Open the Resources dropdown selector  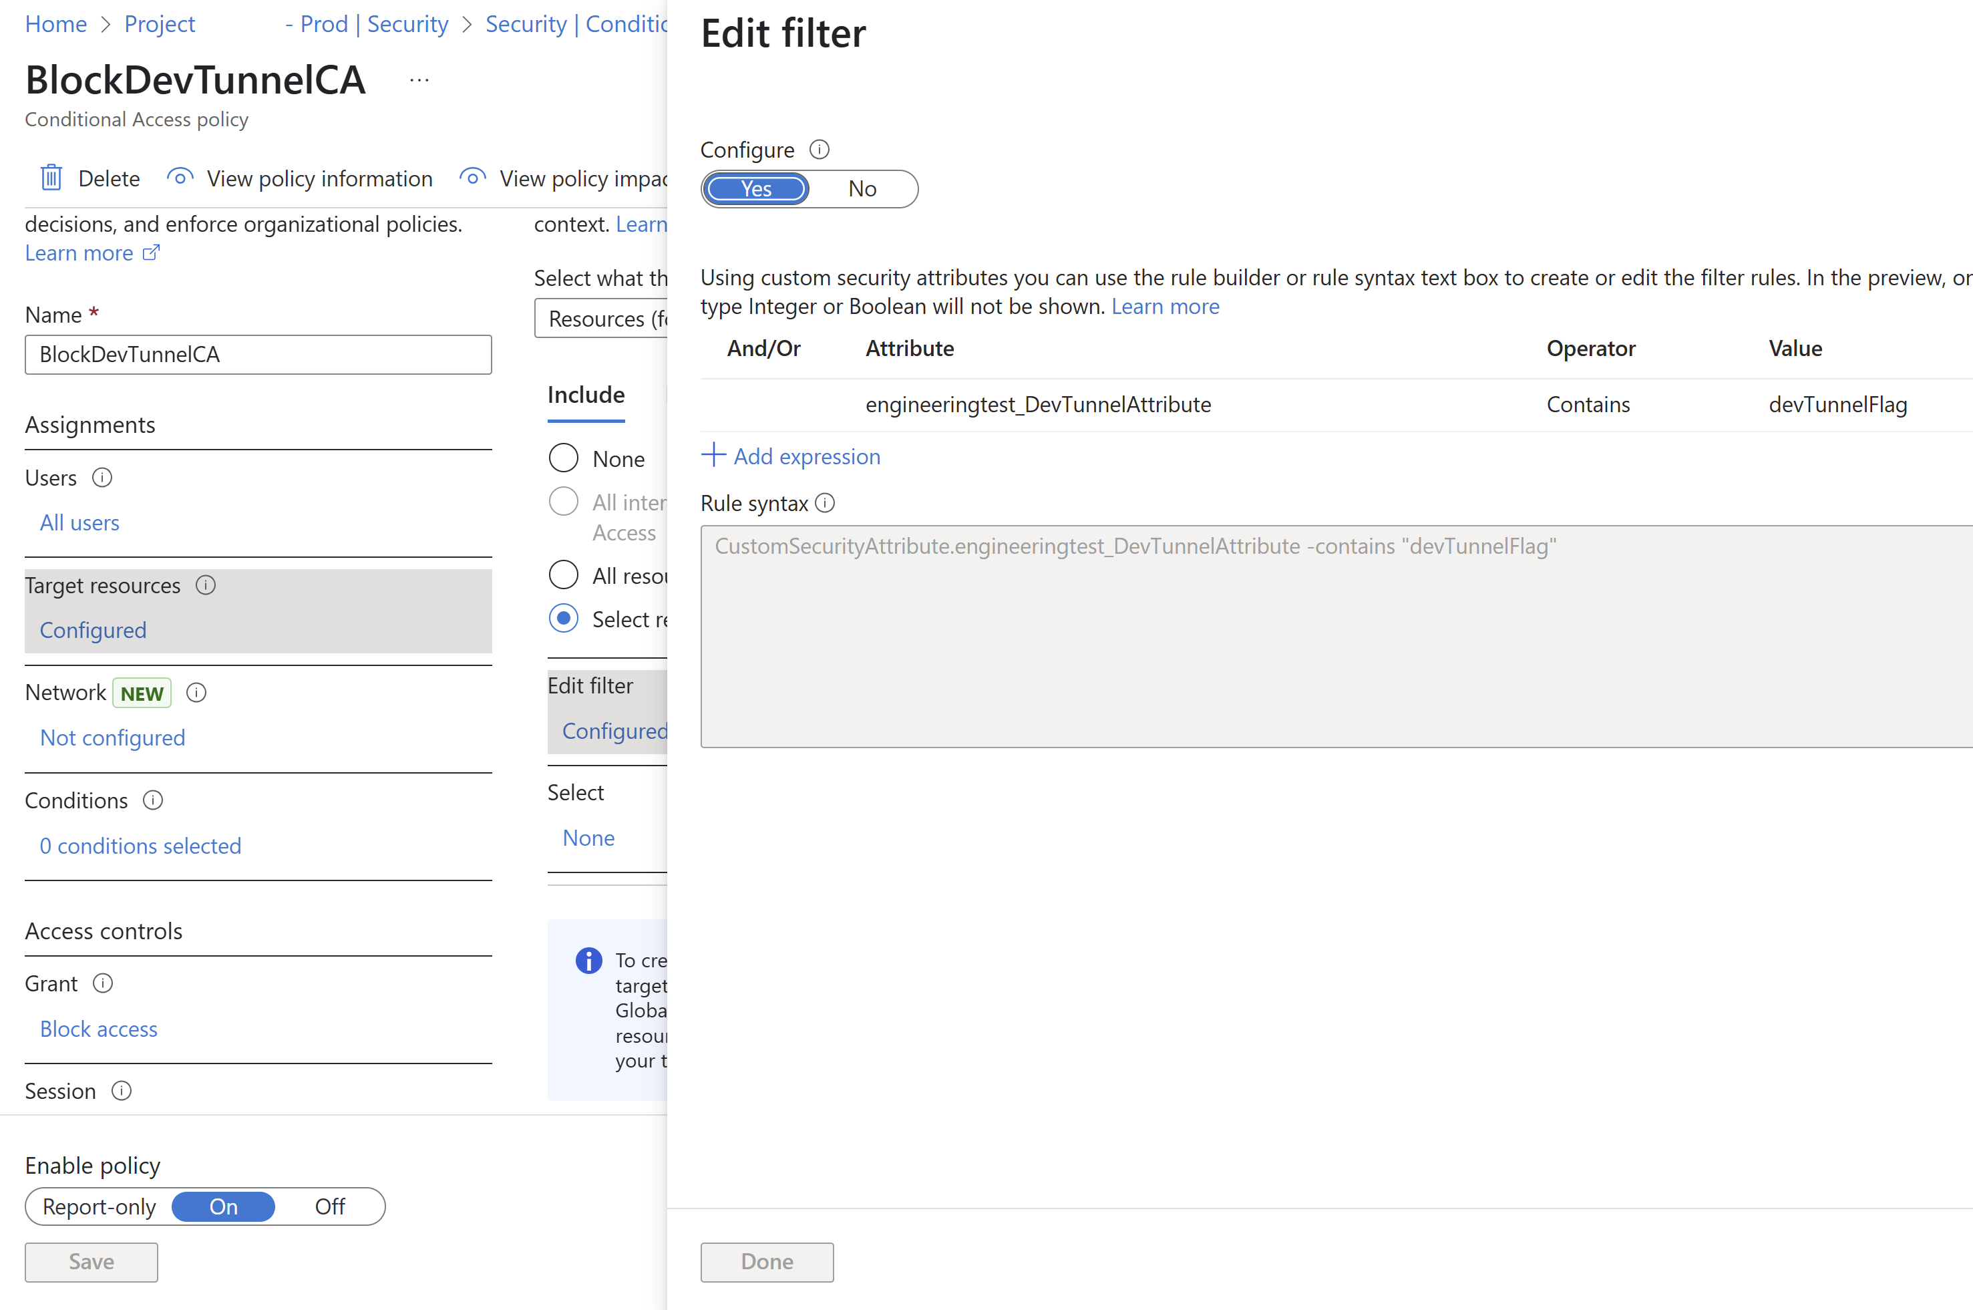tap(601, 318)
